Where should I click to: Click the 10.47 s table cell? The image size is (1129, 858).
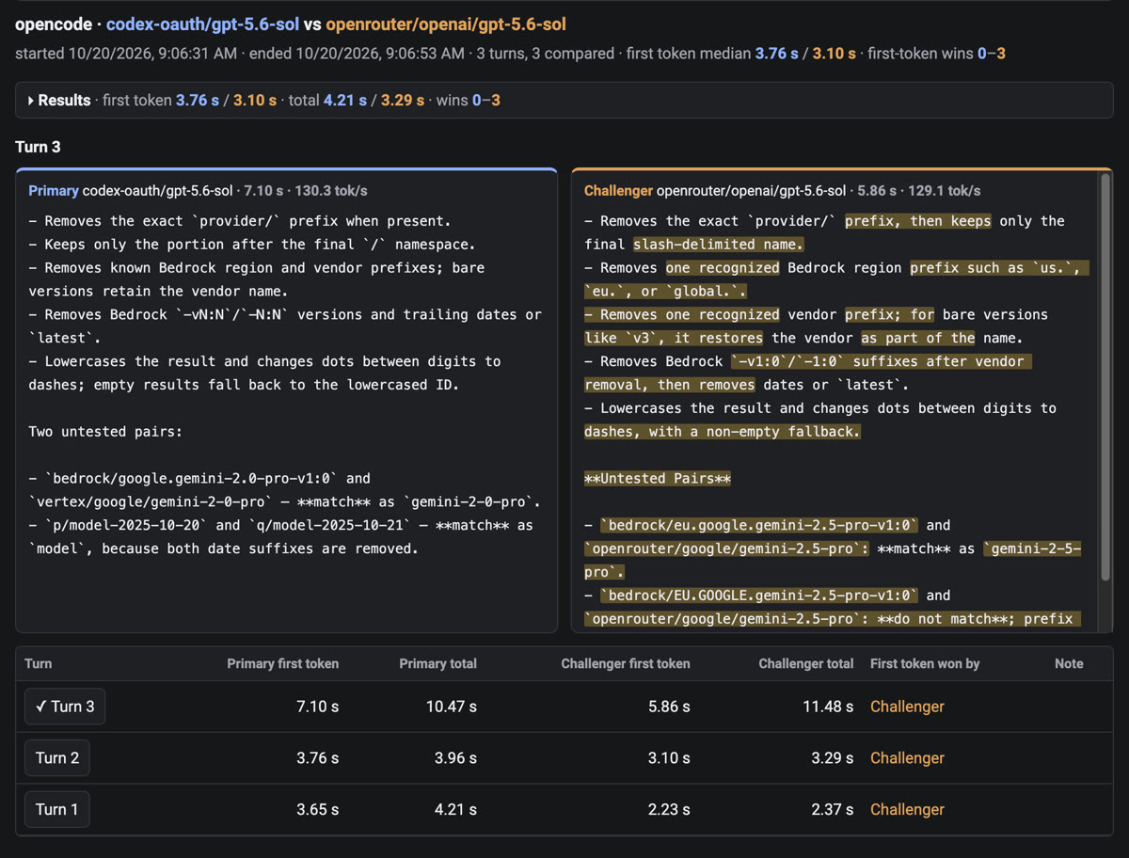tap(452, 707)
